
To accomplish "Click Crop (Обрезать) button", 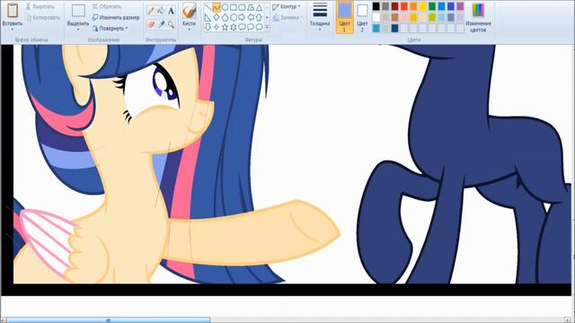I will (x=107, y=6).
